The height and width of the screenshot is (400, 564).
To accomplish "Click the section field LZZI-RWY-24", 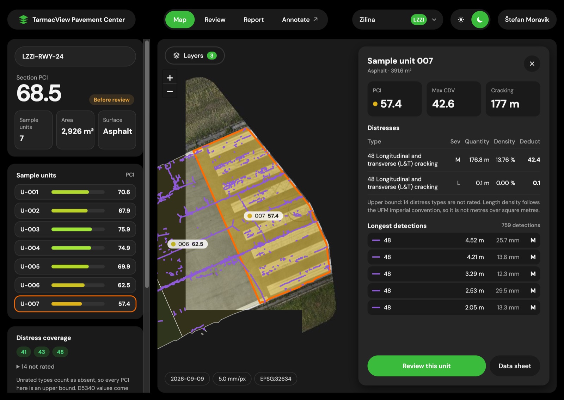I will coord(75,56).
